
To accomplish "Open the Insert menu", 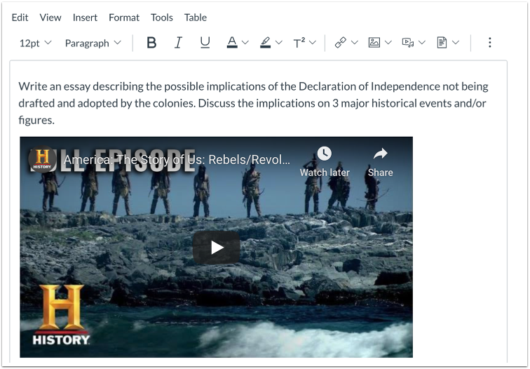I will [x=85, y=18].
